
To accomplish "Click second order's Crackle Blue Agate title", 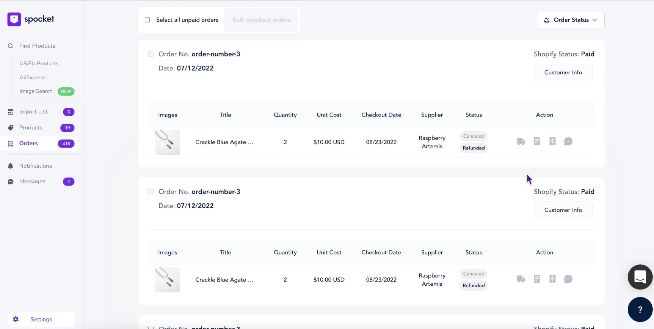I will [224, 280].
